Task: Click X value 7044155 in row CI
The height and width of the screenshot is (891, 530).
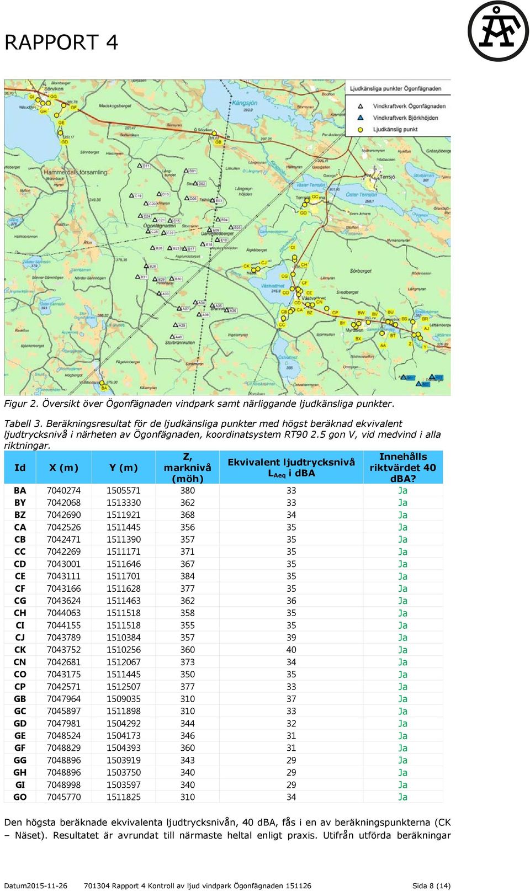Action: pos(63,625)
